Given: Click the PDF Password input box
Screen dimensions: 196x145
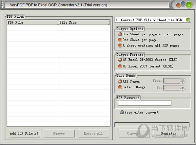Looking at the screenshot, I should tap(144, 103).
